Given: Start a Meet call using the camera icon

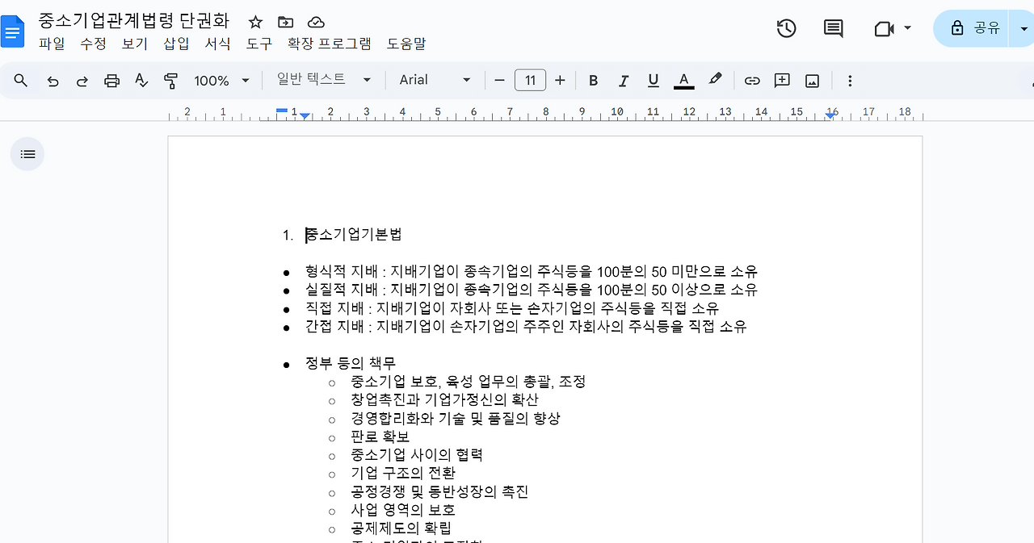Looking at the screenshot, I should coord(883,28).
